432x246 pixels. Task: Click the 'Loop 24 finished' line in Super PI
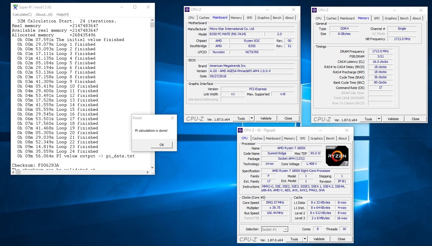(x=58, y=151)
